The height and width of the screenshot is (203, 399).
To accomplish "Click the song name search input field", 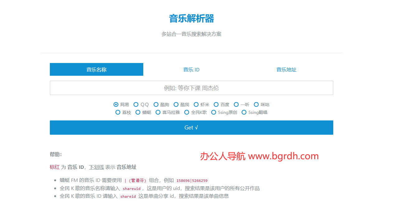I will 191,88.
